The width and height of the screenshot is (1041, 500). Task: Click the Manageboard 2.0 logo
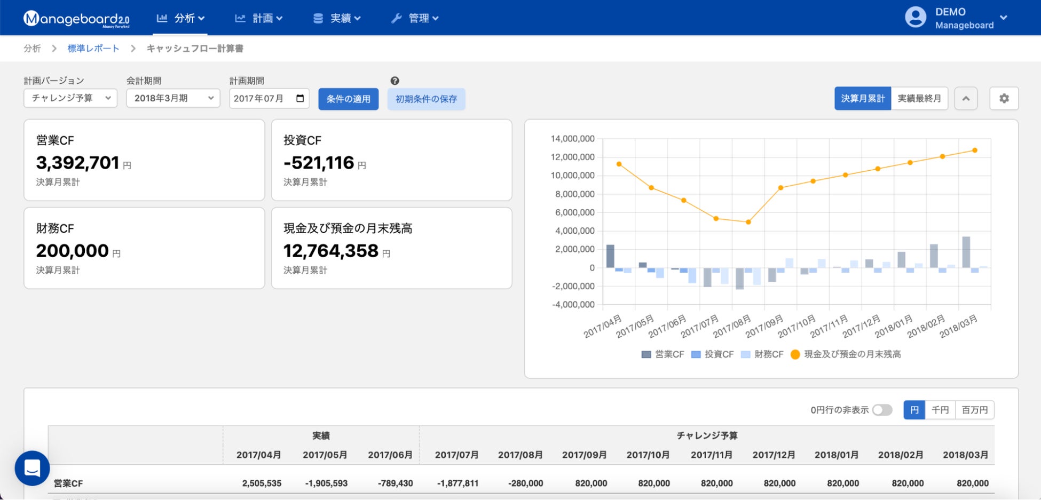(76, 19)
